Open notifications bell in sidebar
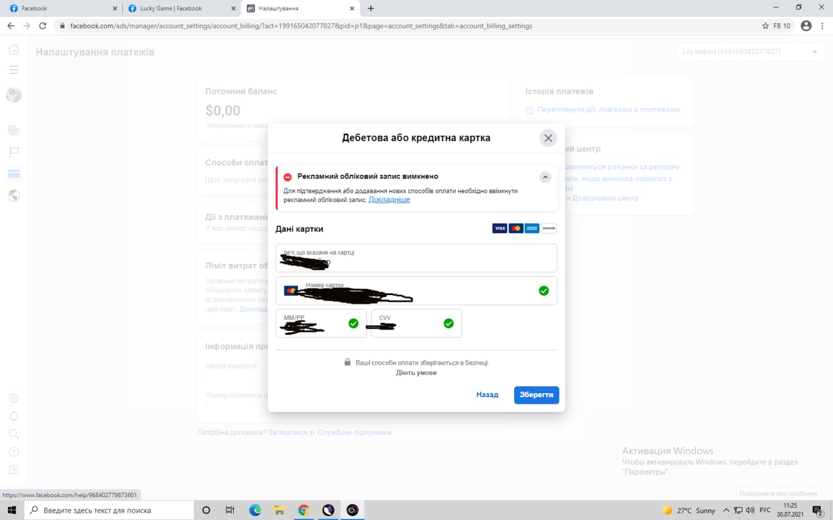The height and width of the screenshot is (520, 833). (x=14, y=416)
